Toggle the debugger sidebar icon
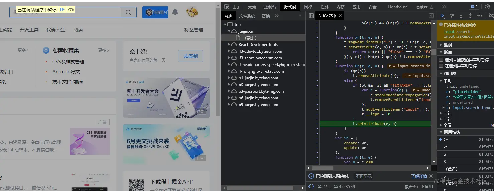The height and width of the screenshot is (191, 494). click(x=431, y=16)
